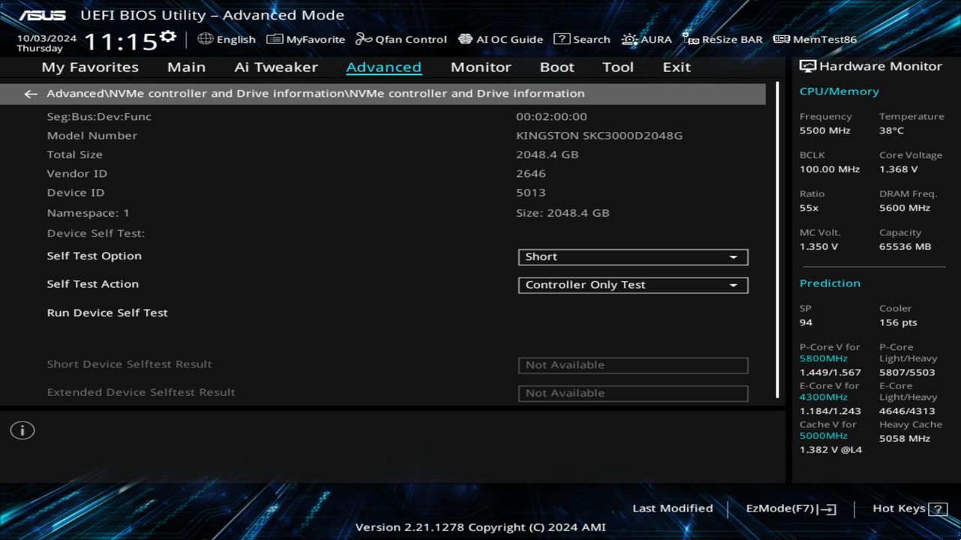Click the gear icon beside the clock

tap(168, 35)
